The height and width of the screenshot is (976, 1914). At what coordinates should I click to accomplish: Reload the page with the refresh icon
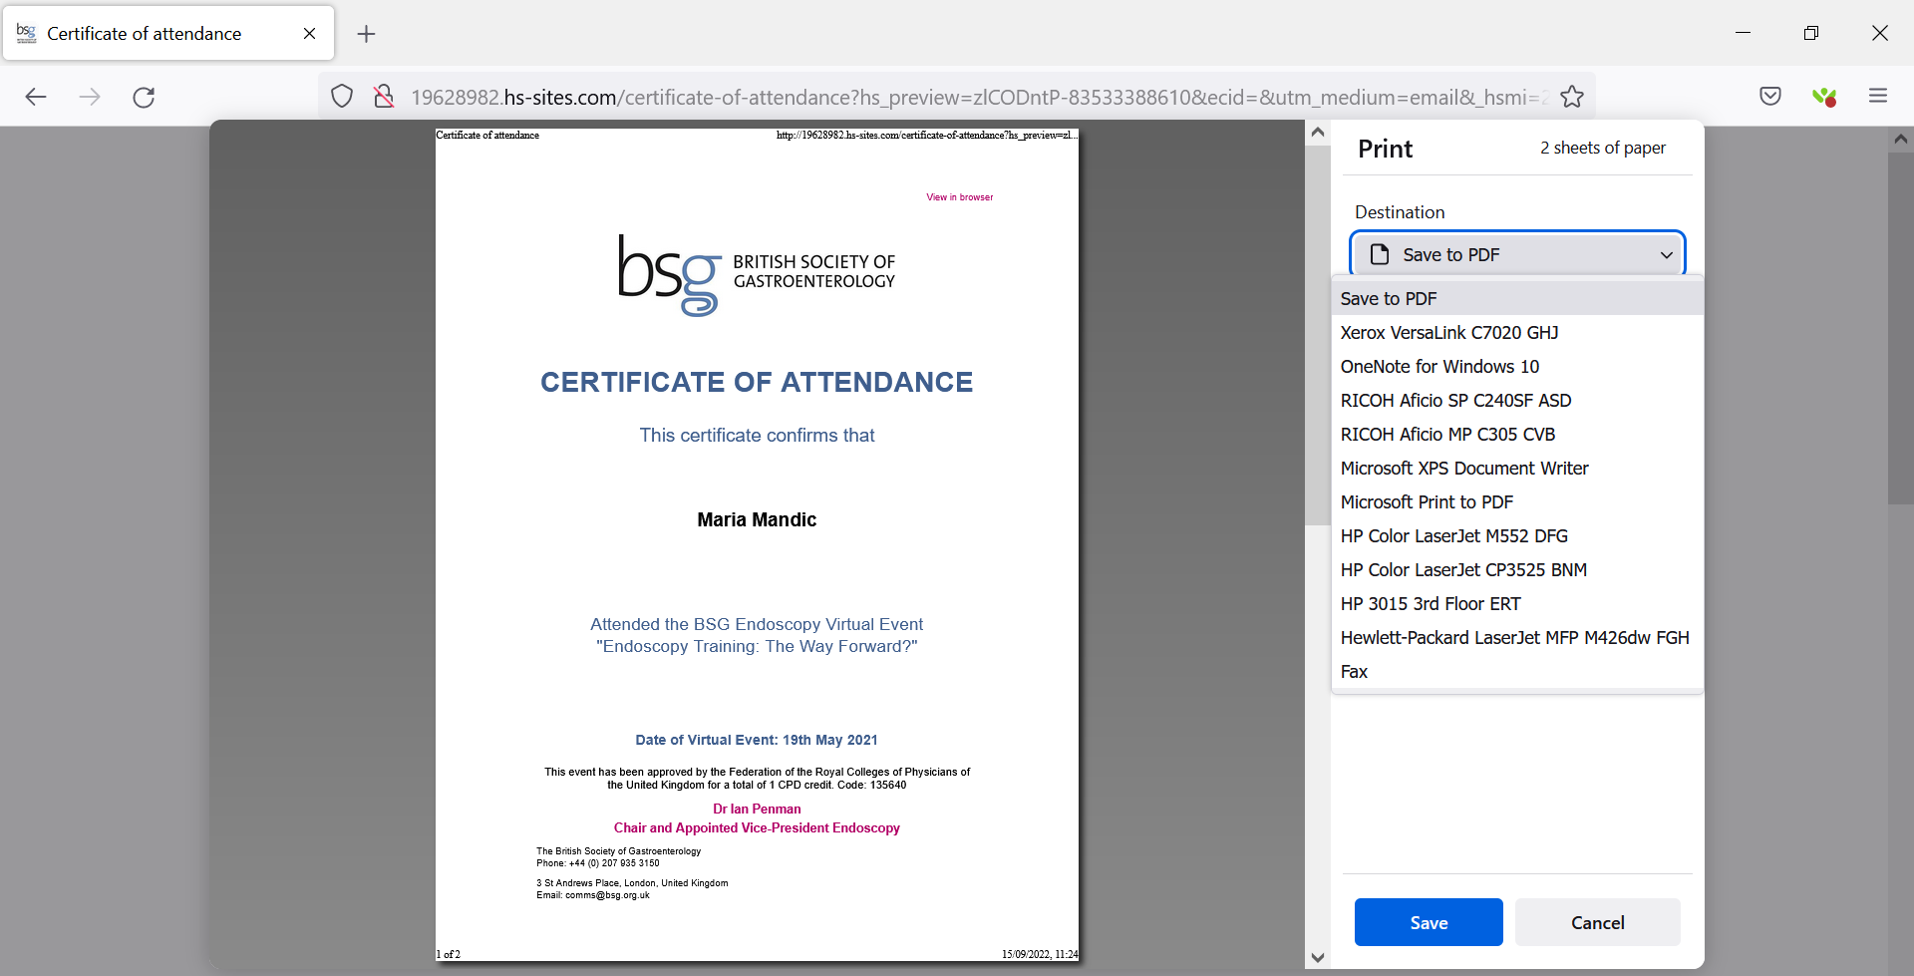click(x=144, y=97)
